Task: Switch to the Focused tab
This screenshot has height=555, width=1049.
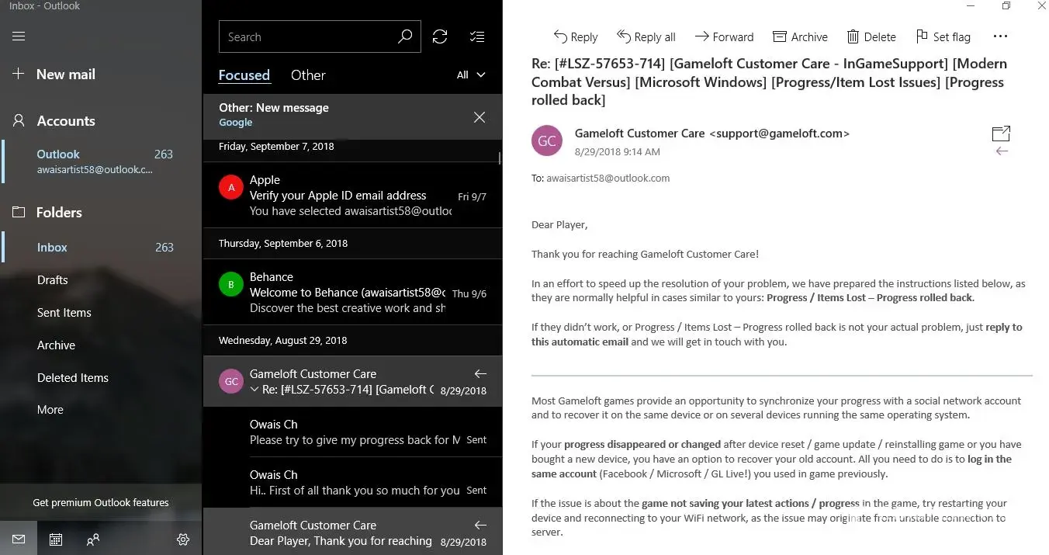Action: click(x=244, y=75)
